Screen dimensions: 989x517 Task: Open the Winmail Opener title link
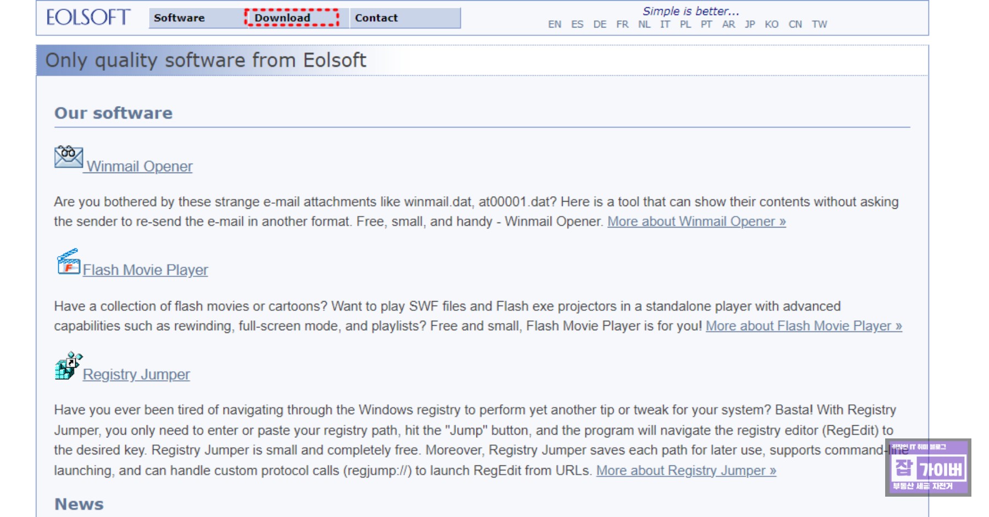[x=140, y=166]
